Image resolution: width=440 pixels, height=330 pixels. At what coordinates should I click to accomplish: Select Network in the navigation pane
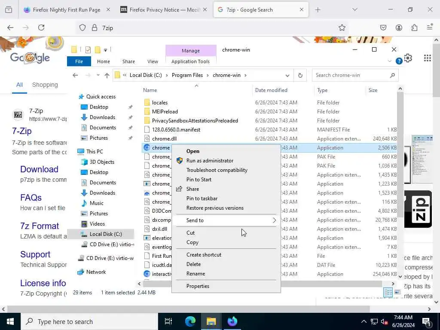[96, 272]
